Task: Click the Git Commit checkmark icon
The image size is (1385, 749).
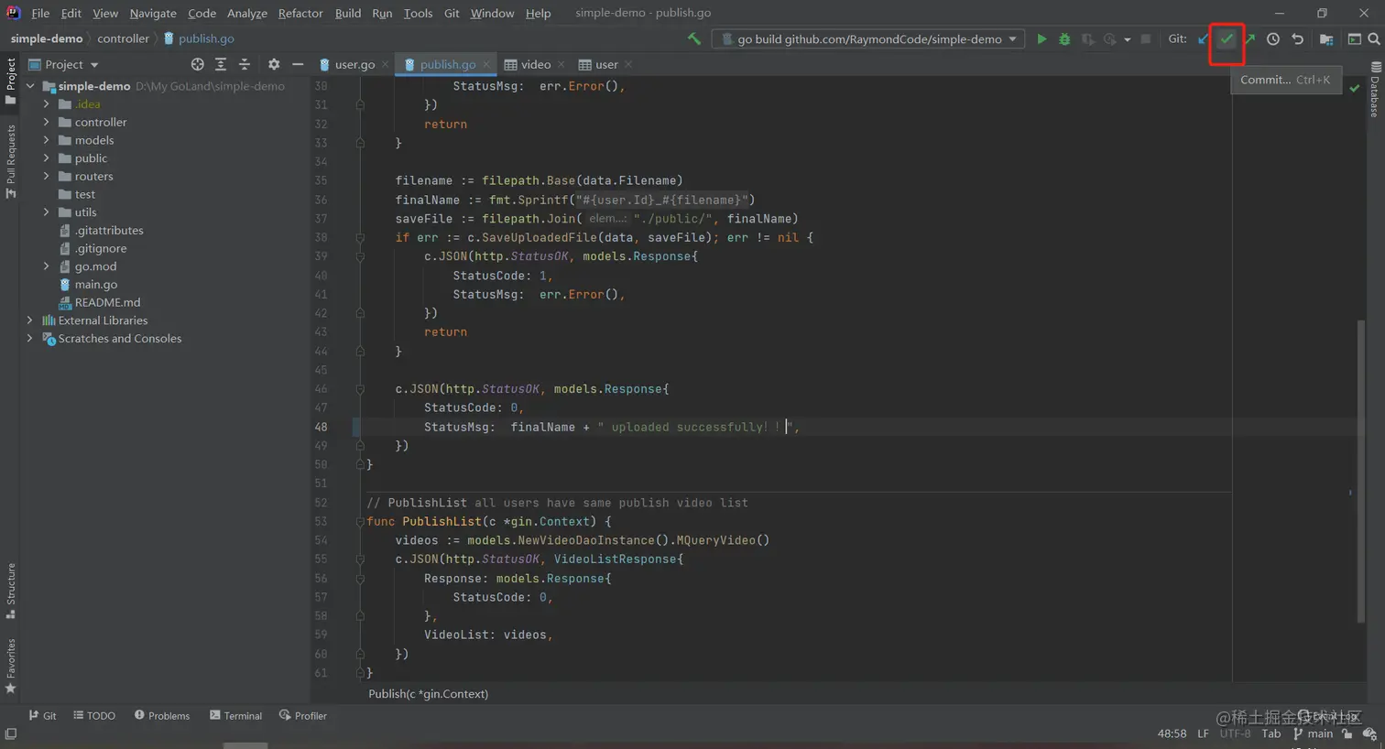Action: [1227, 39]
